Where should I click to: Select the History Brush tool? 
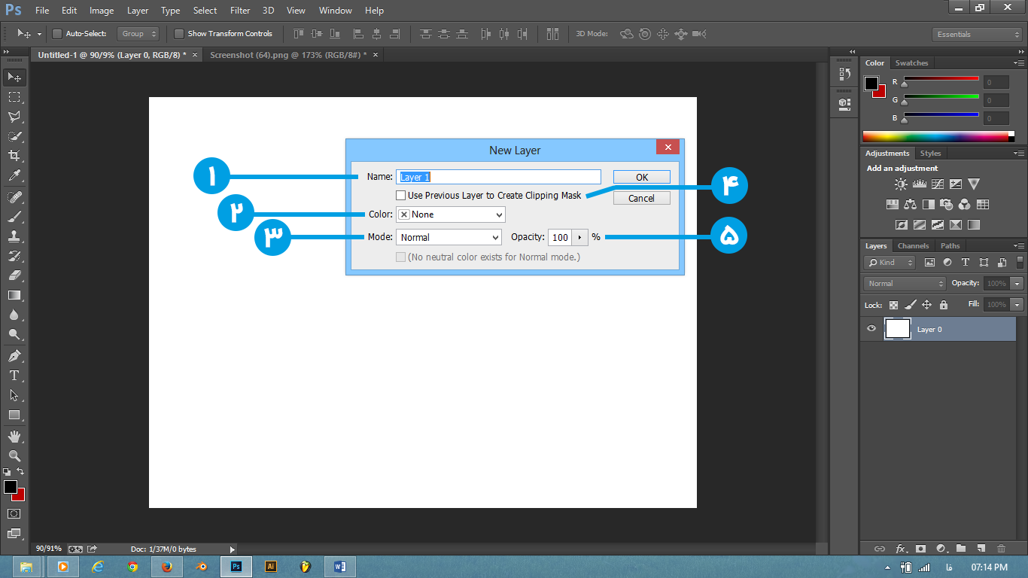14,256
